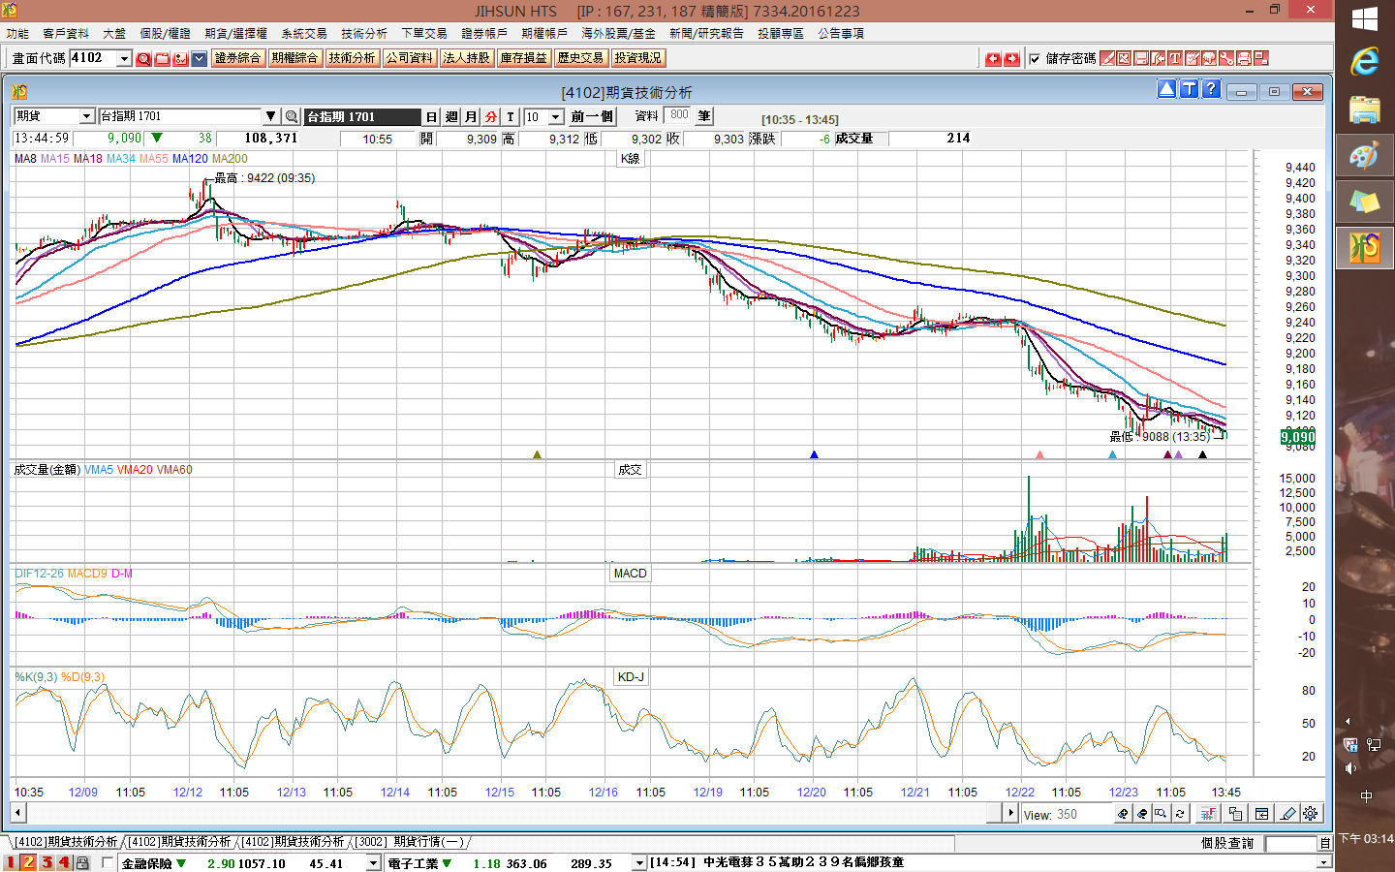Click the 個股查詢 input field
This screenshot has height=872, width=1395.
[x=1291, y=844]
